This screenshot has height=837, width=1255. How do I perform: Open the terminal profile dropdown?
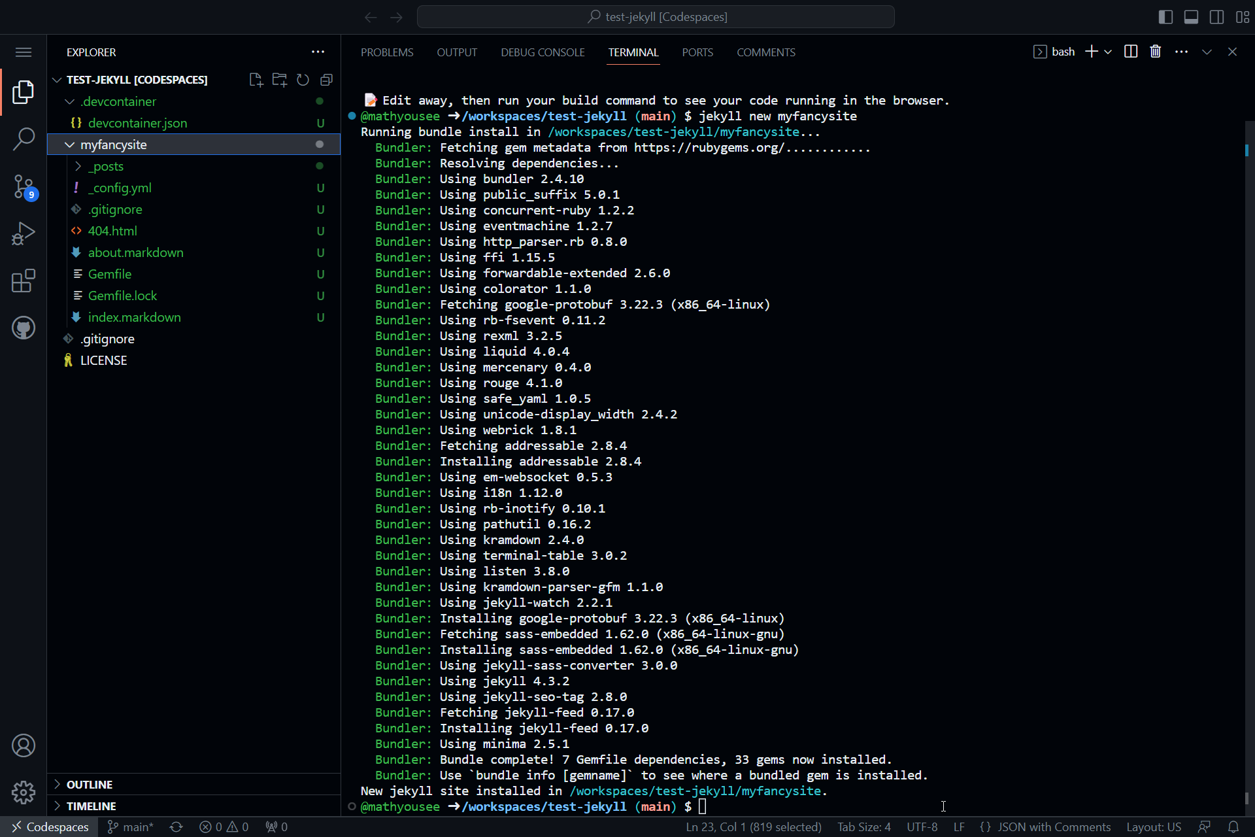point(1107,51)
